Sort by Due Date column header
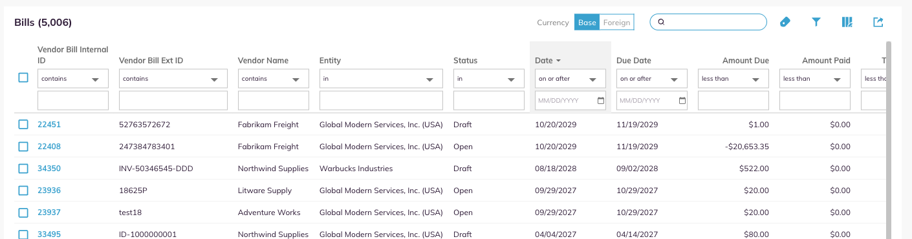The width and height of the screenshot is (912, 239). 634,61
